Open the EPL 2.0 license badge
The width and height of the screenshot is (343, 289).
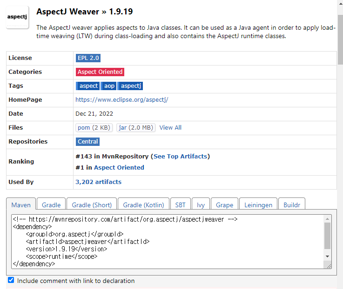coord(88,58)
